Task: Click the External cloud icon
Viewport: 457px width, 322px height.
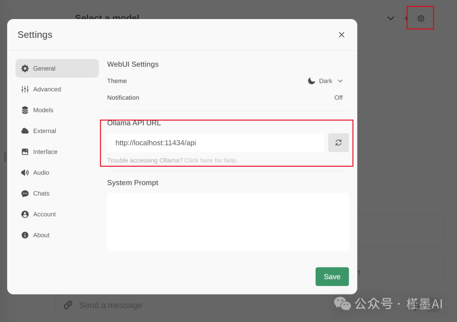Action: [x=25, y=131]
